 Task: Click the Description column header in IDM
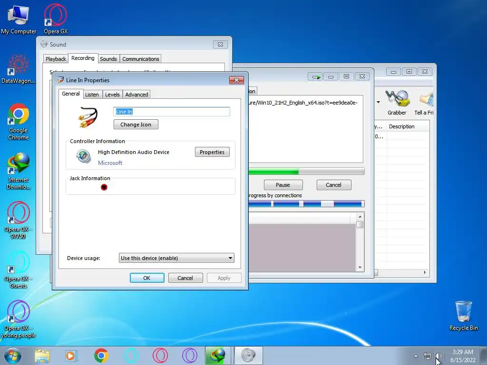point(408,126)
